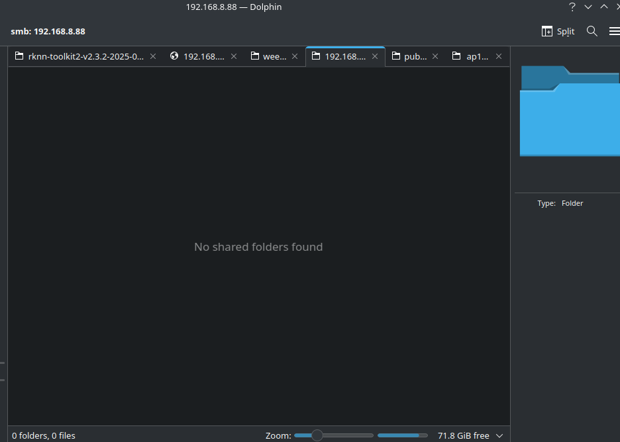Viewport: 620px width, 442px height.
Task: Close the rknn-toolkit2 tab
Action: 153,56
